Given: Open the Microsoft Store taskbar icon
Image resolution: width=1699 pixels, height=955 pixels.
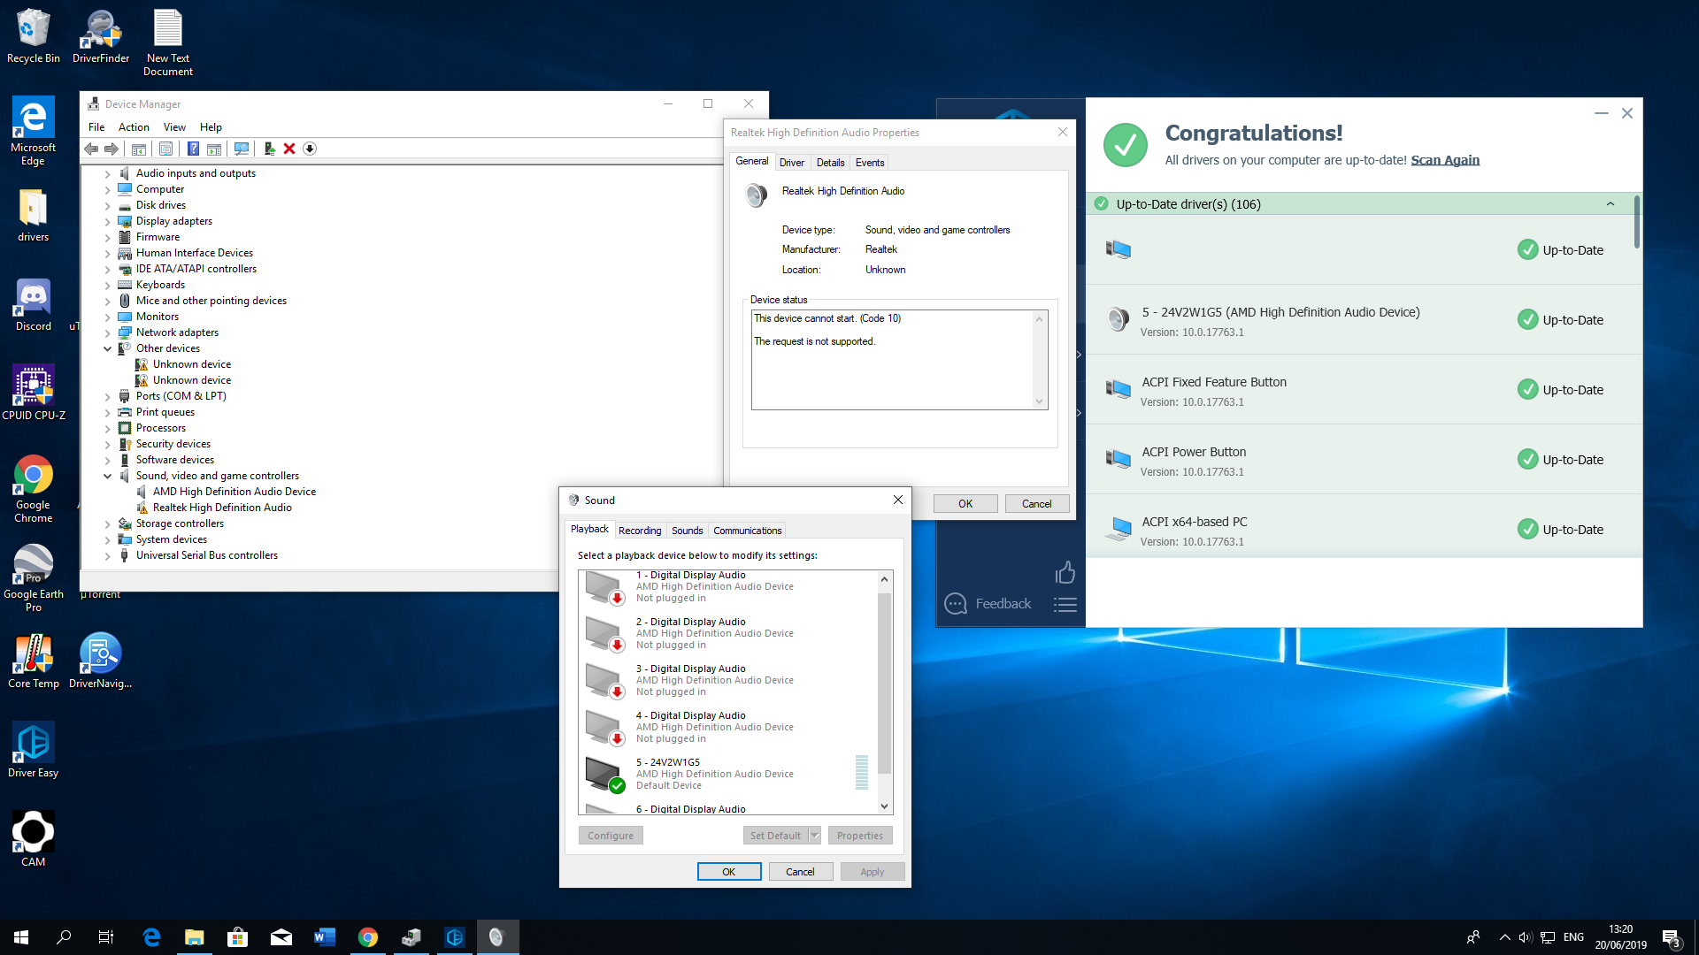Looking at the screenshot, I should [x=238, y=937].
